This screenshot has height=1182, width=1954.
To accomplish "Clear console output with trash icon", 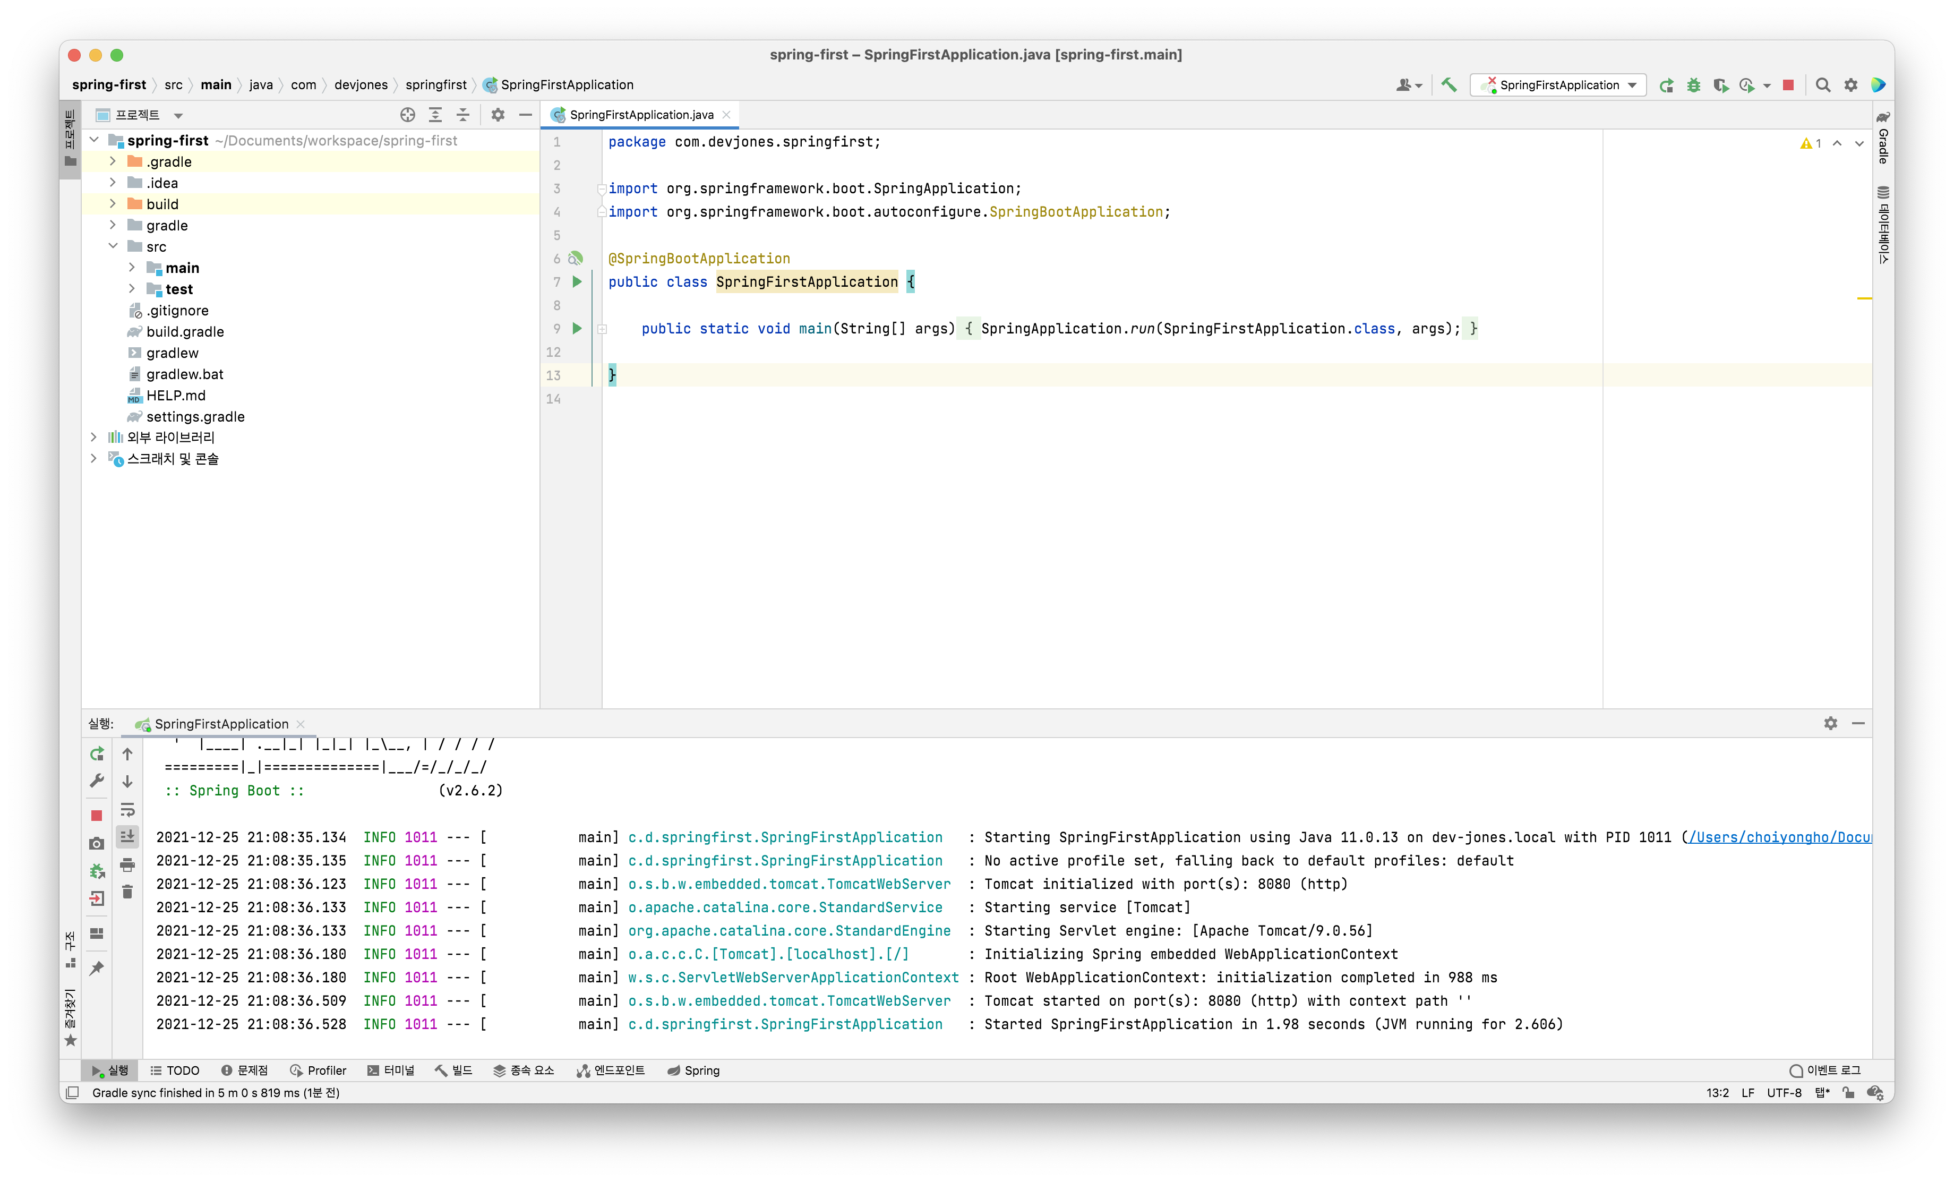I will click(x=127, y=893).
